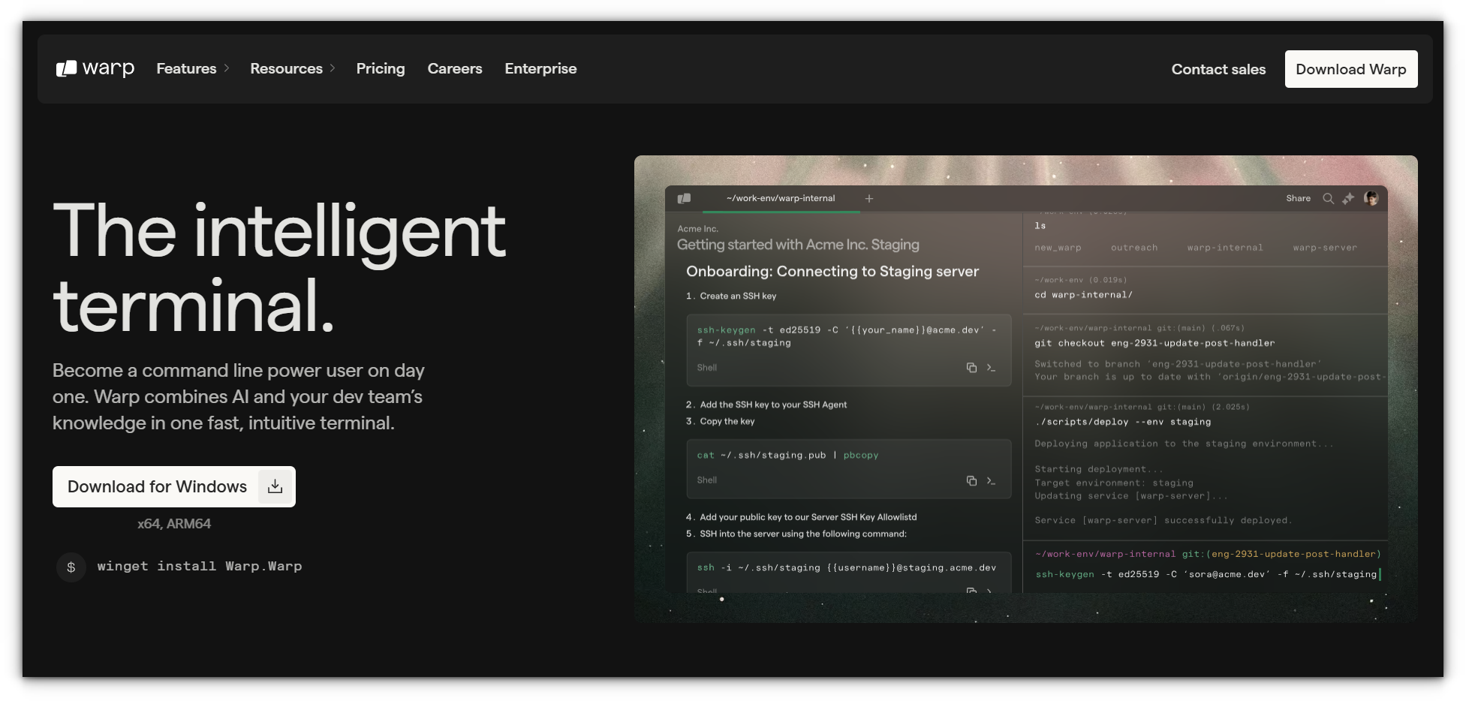Select the ~/work-env/warp-internal tab
This screenshot has height=701, width=1466.
click(x=780, y=198)
